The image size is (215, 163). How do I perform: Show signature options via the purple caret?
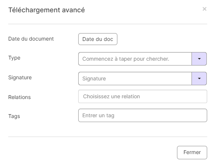coord(199,79)
